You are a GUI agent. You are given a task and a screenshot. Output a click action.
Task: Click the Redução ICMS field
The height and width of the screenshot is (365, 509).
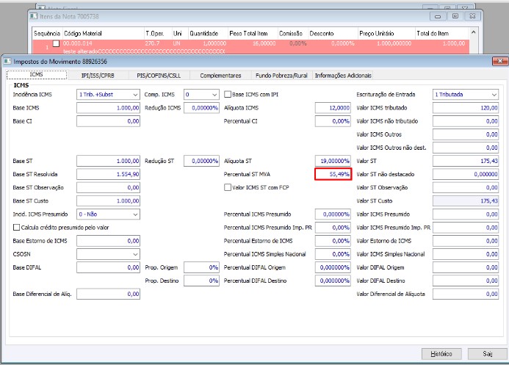click(x=201, y=108)
